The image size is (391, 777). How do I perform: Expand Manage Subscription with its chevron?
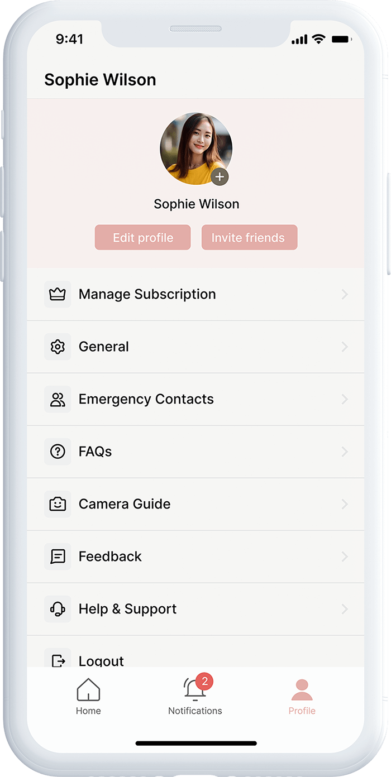coord(345,294)
